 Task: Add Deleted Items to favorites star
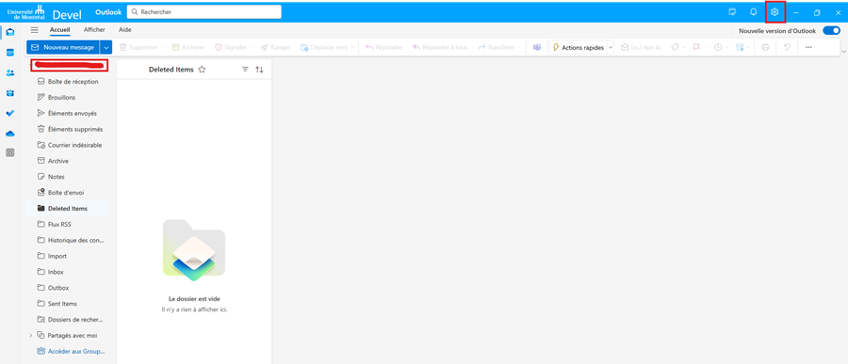pyautogui.click(x=202, y=69)
